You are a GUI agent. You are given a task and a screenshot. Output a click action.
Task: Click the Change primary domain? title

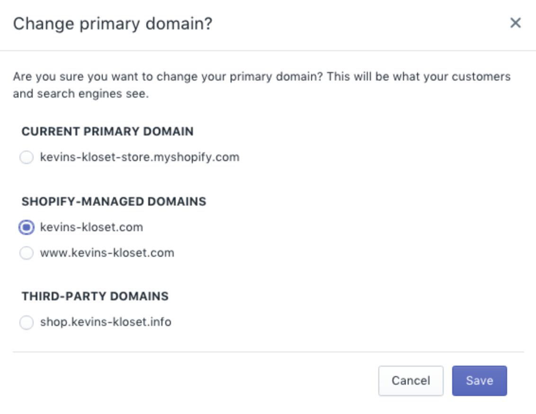pos(113,24)
